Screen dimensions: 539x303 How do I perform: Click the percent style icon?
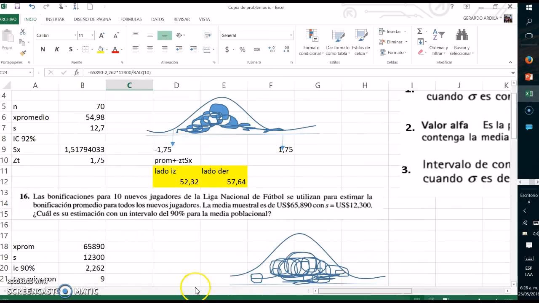(242, 50)
